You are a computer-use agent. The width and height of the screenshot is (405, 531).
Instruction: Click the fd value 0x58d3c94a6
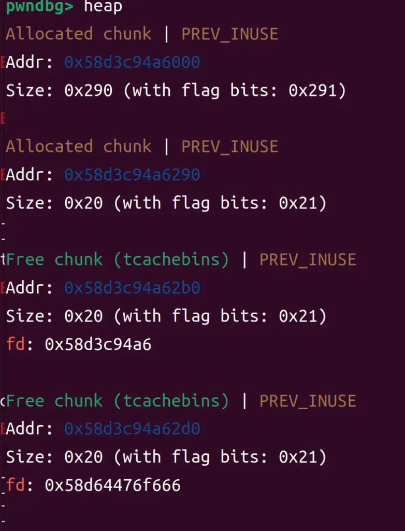[98, 344]
